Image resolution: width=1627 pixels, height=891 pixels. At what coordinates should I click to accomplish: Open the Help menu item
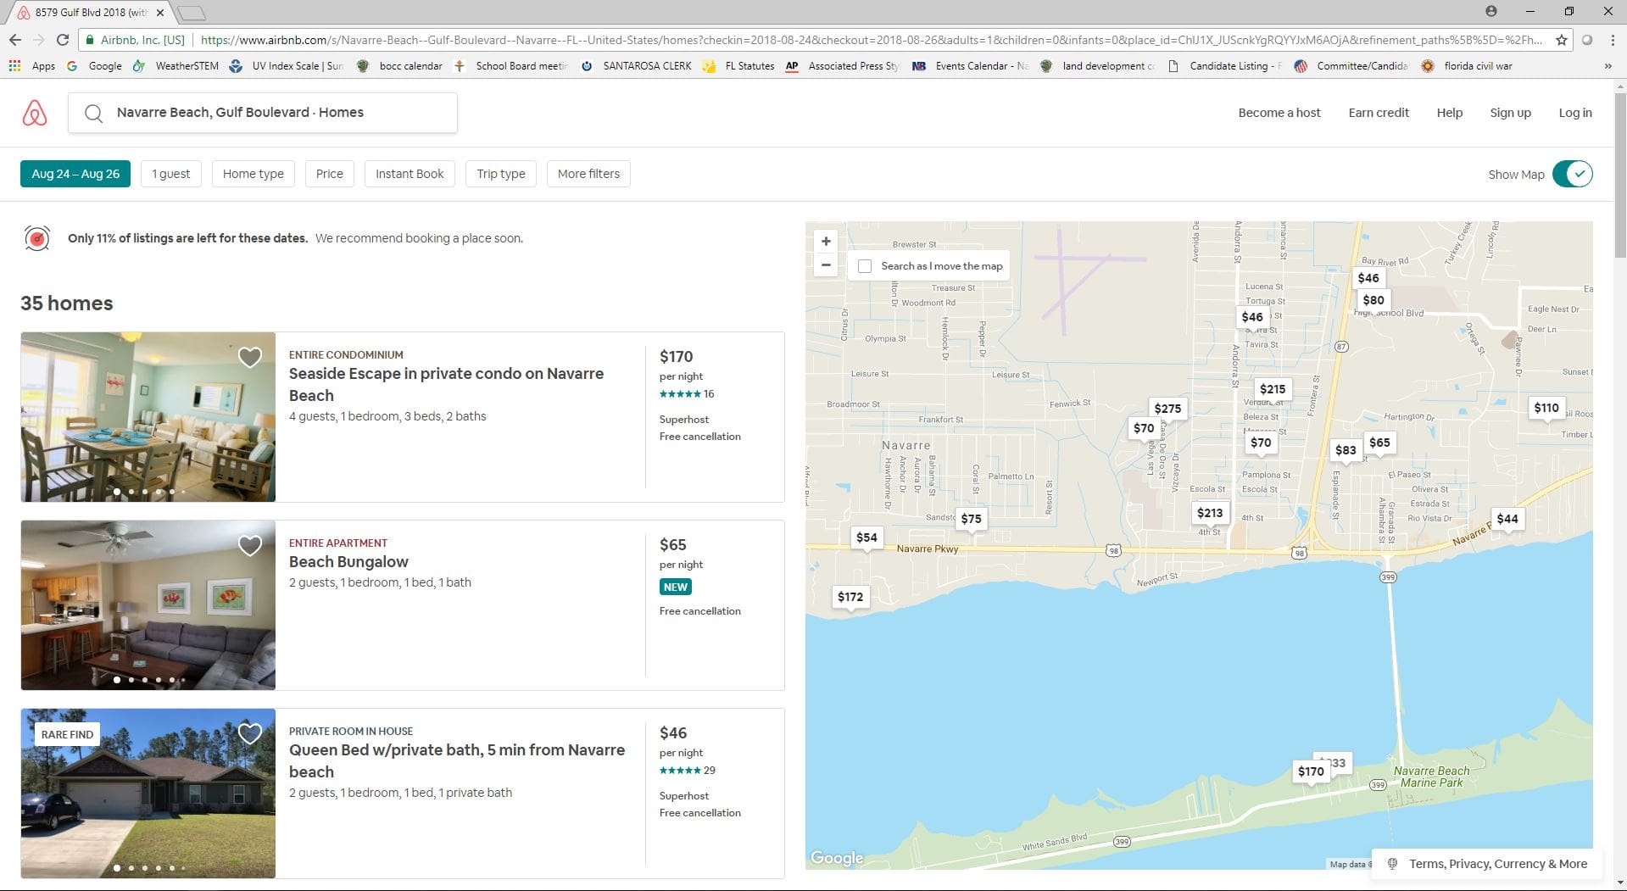click(1449, 113)
